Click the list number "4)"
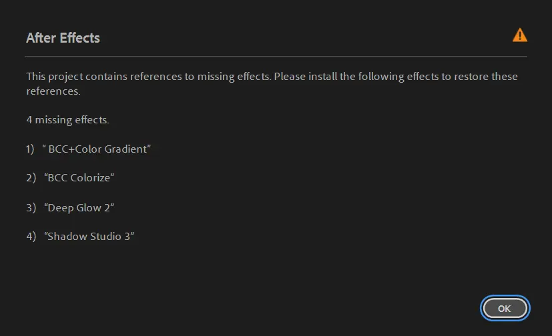 31,236
